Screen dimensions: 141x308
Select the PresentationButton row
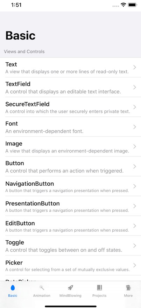[x=70, y=206]
